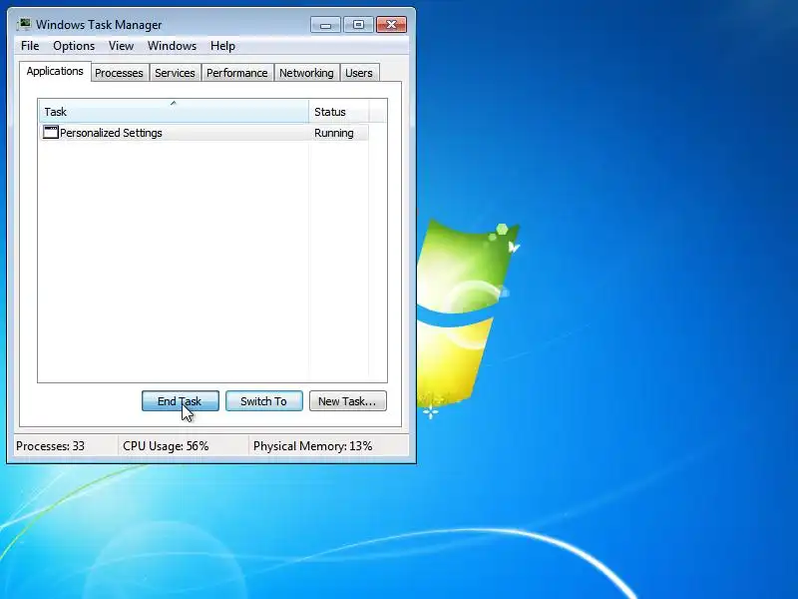Sort by the Status column header

point(338,112)
